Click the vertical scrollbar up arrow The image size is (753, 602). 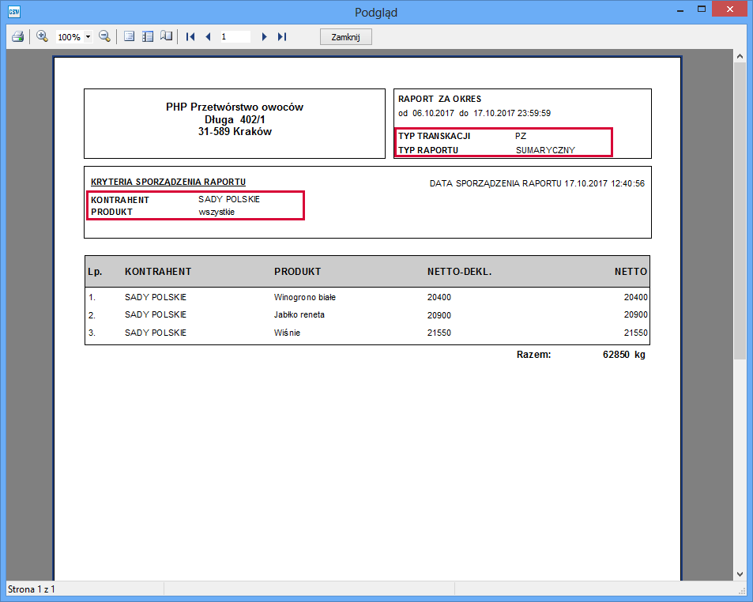740,57
